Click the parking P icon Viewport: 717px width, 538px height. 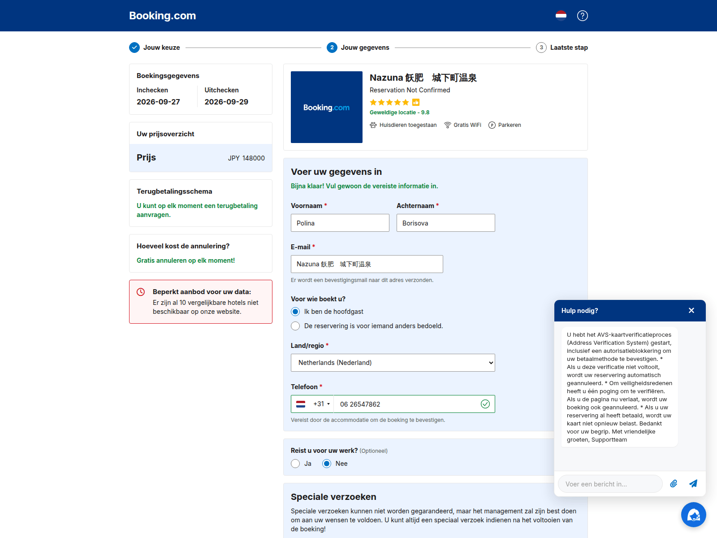(492, 125)
